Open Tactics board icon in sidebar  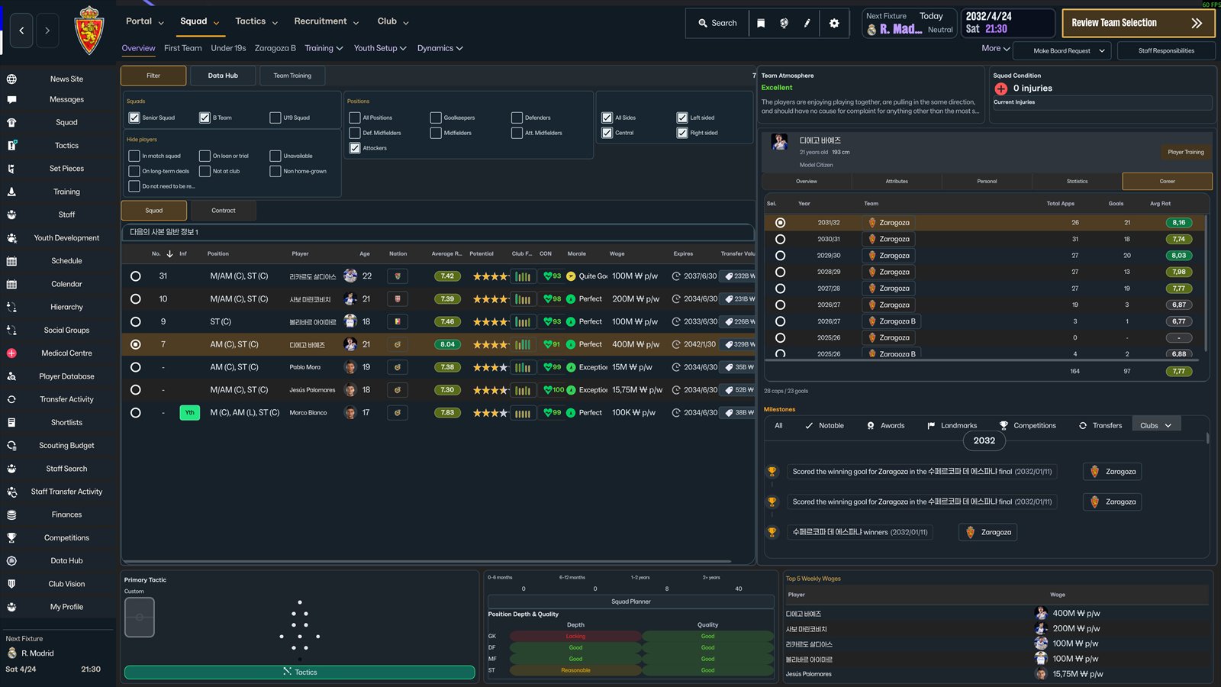tap(11, 145)
